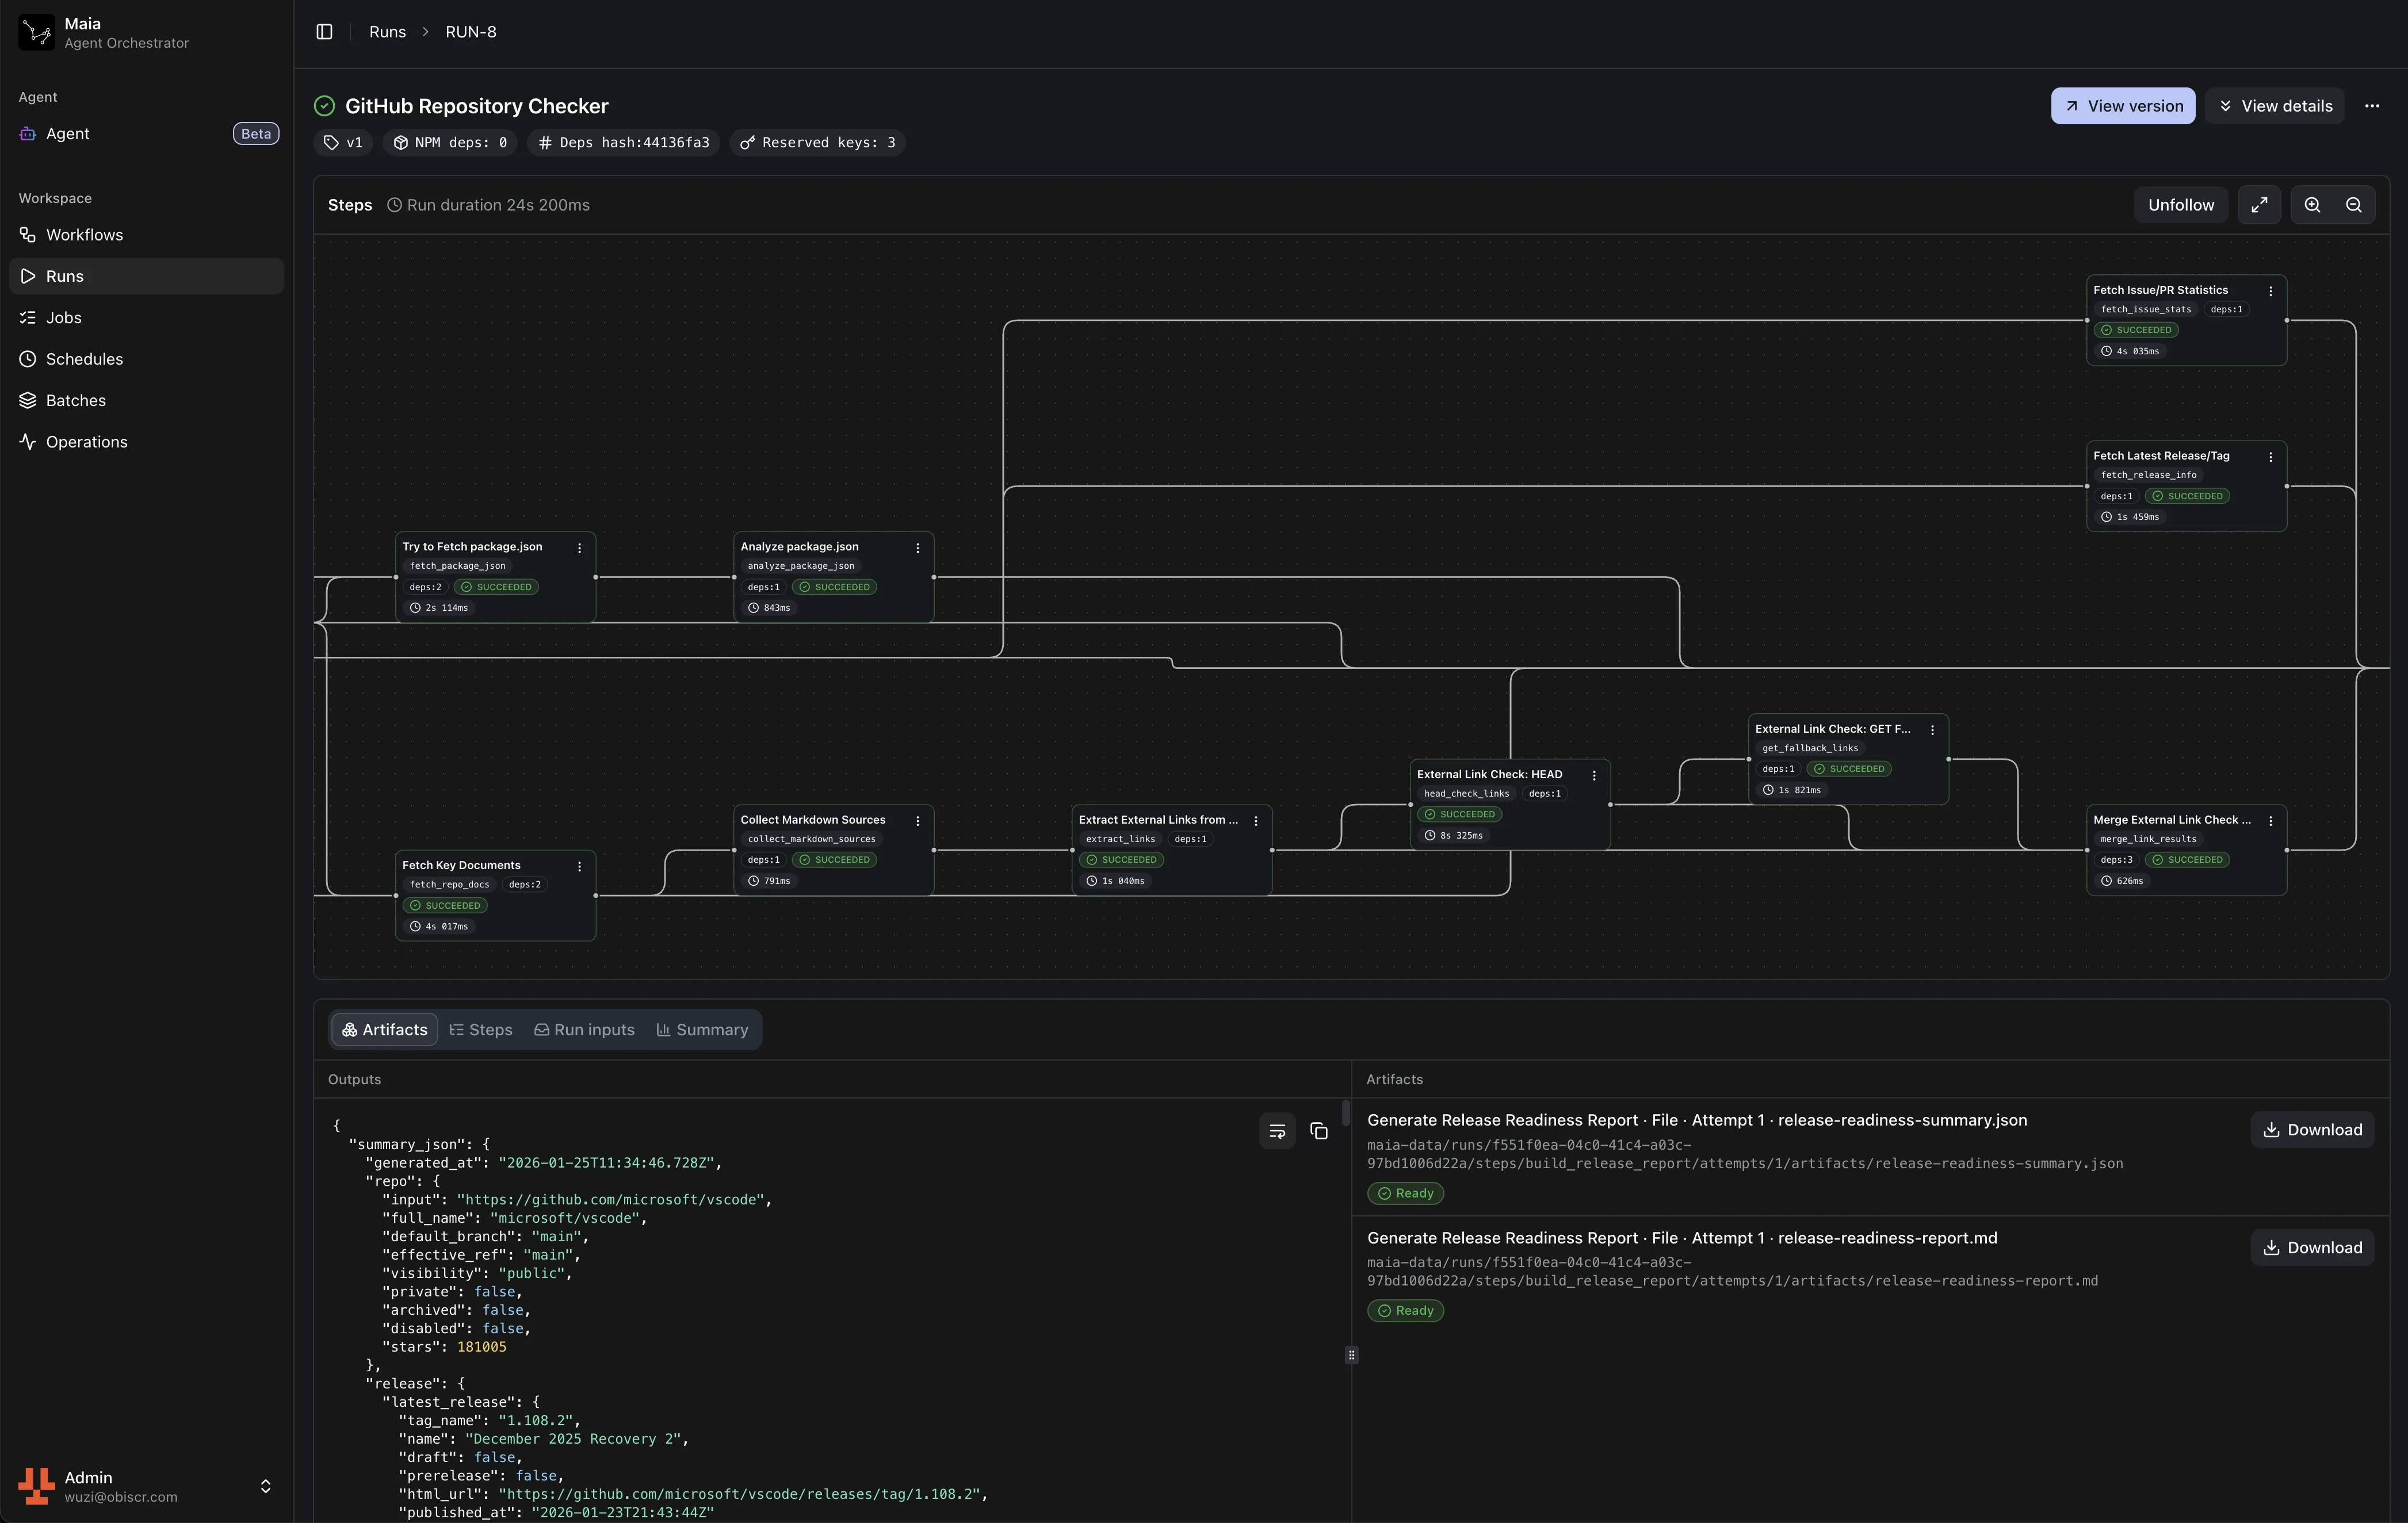Viewport: 2408px width, 1523px height.
Task: Expand steps graph to fullscreen
Action: point(2259,205)
